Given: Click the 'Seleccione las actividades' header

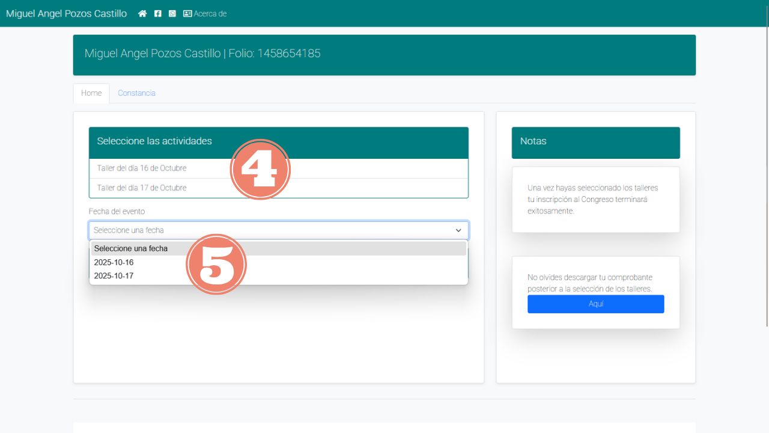Looking at the screenshot, I should pos(154,141).
